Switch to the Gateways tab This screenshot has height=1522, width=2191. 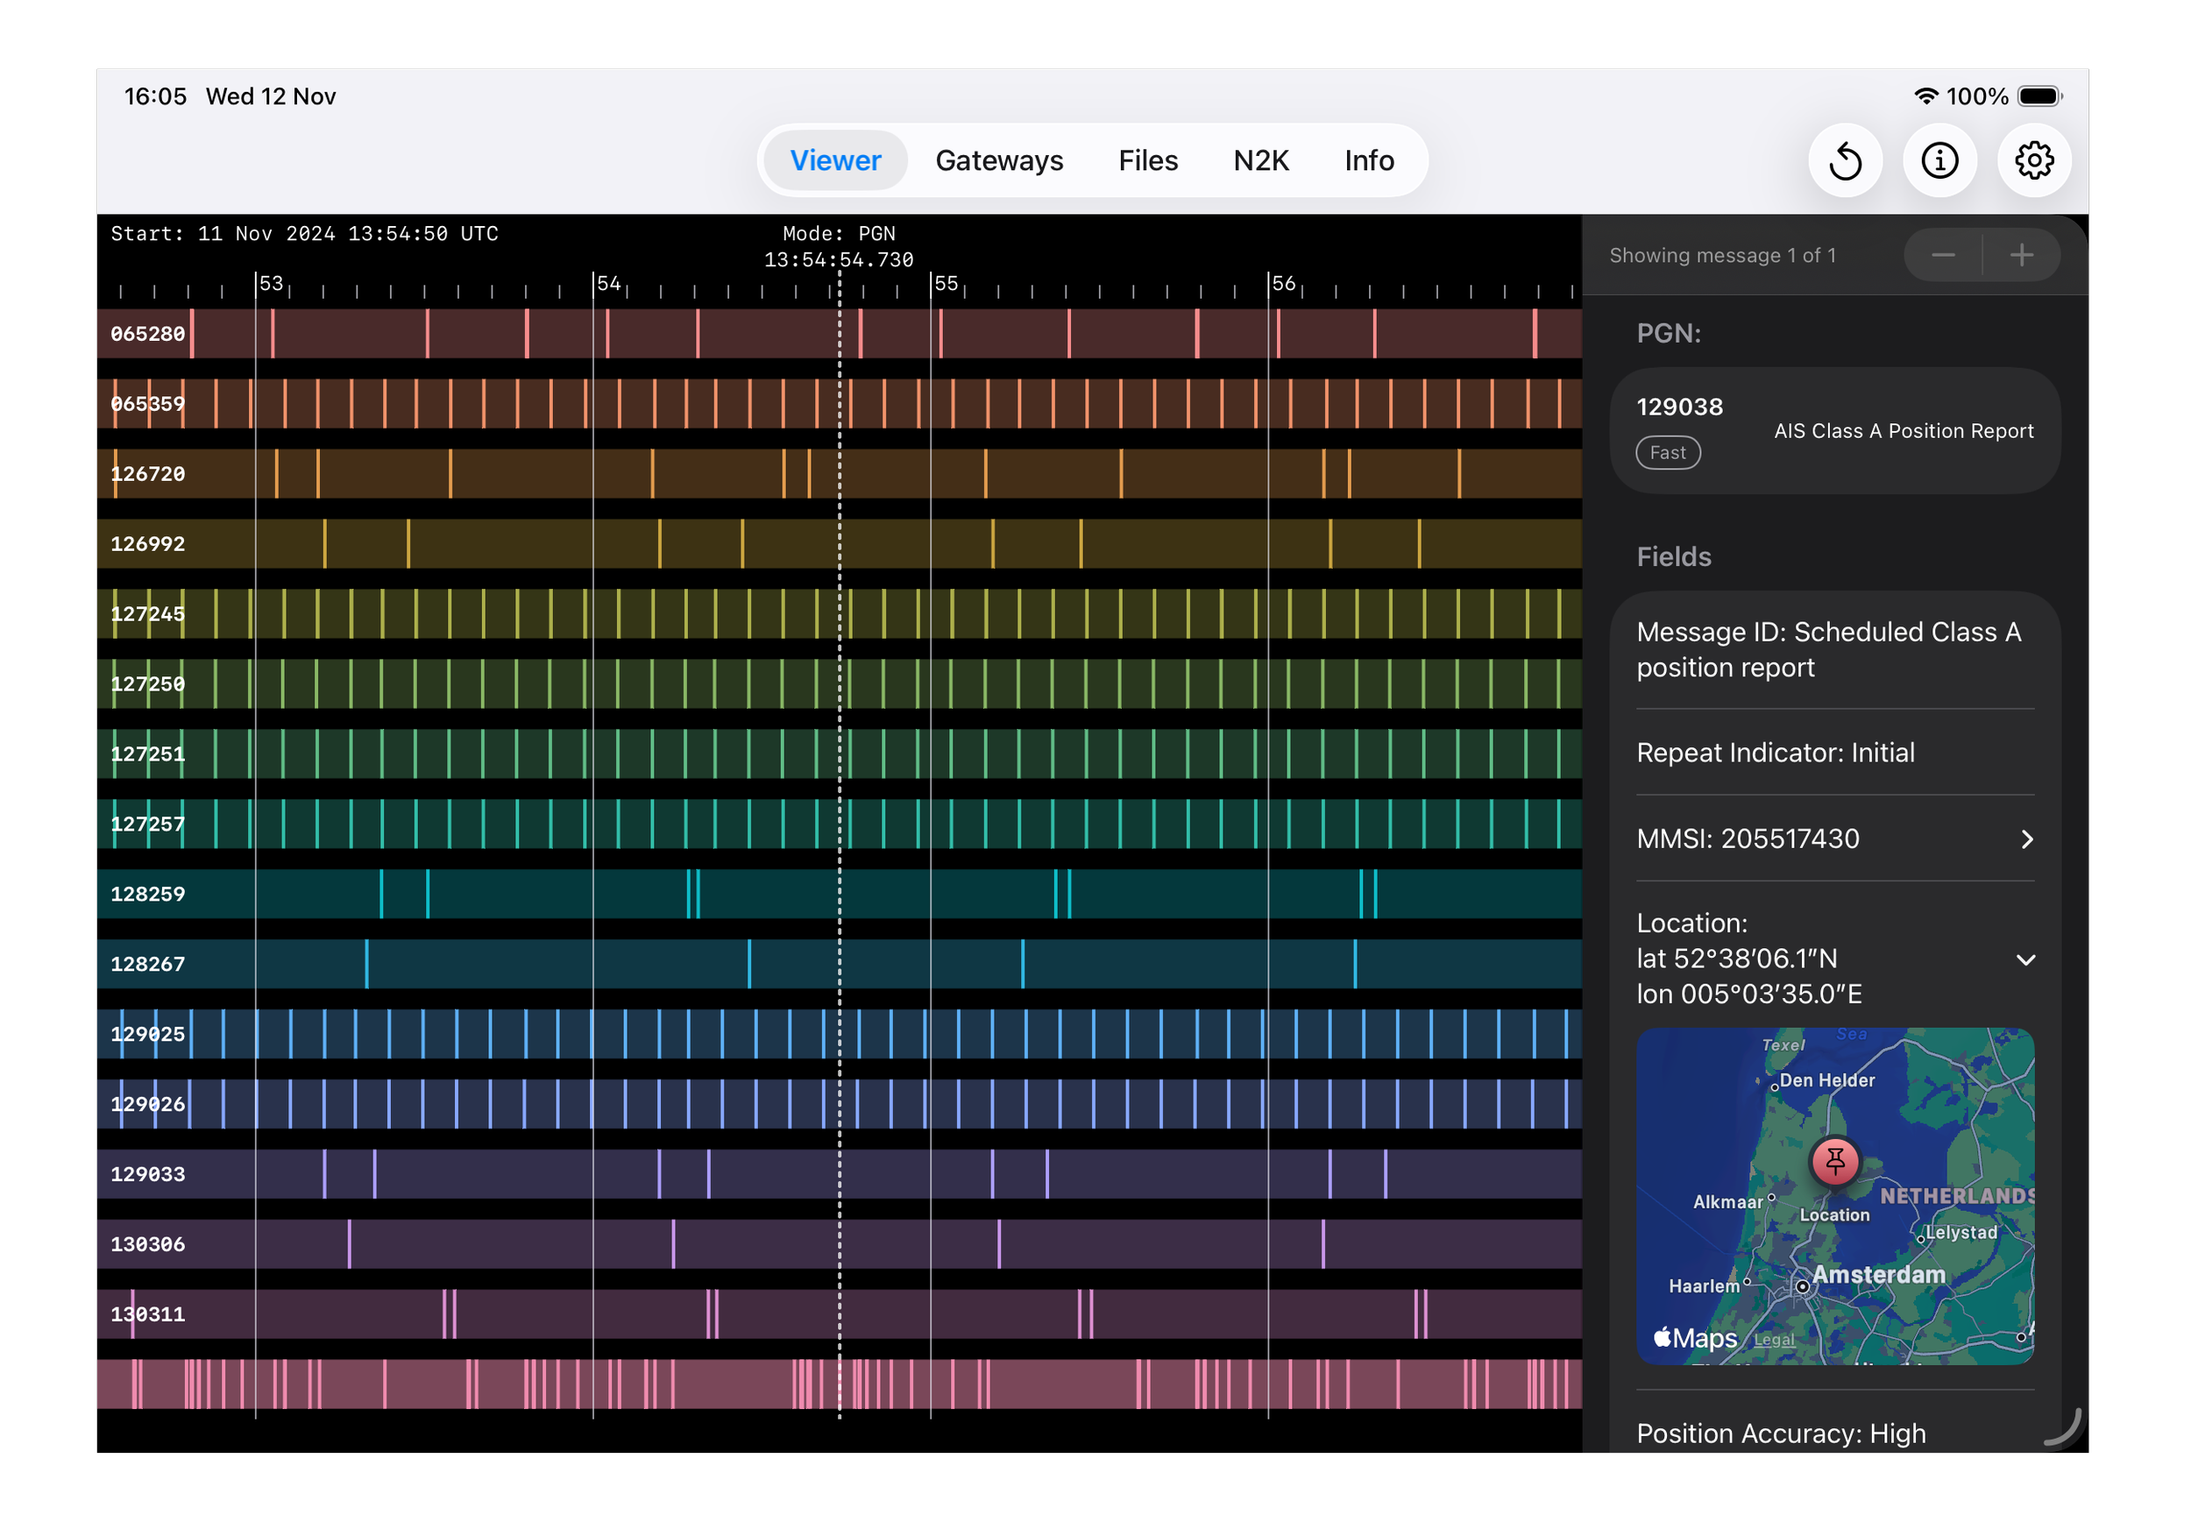coord(999,160)
